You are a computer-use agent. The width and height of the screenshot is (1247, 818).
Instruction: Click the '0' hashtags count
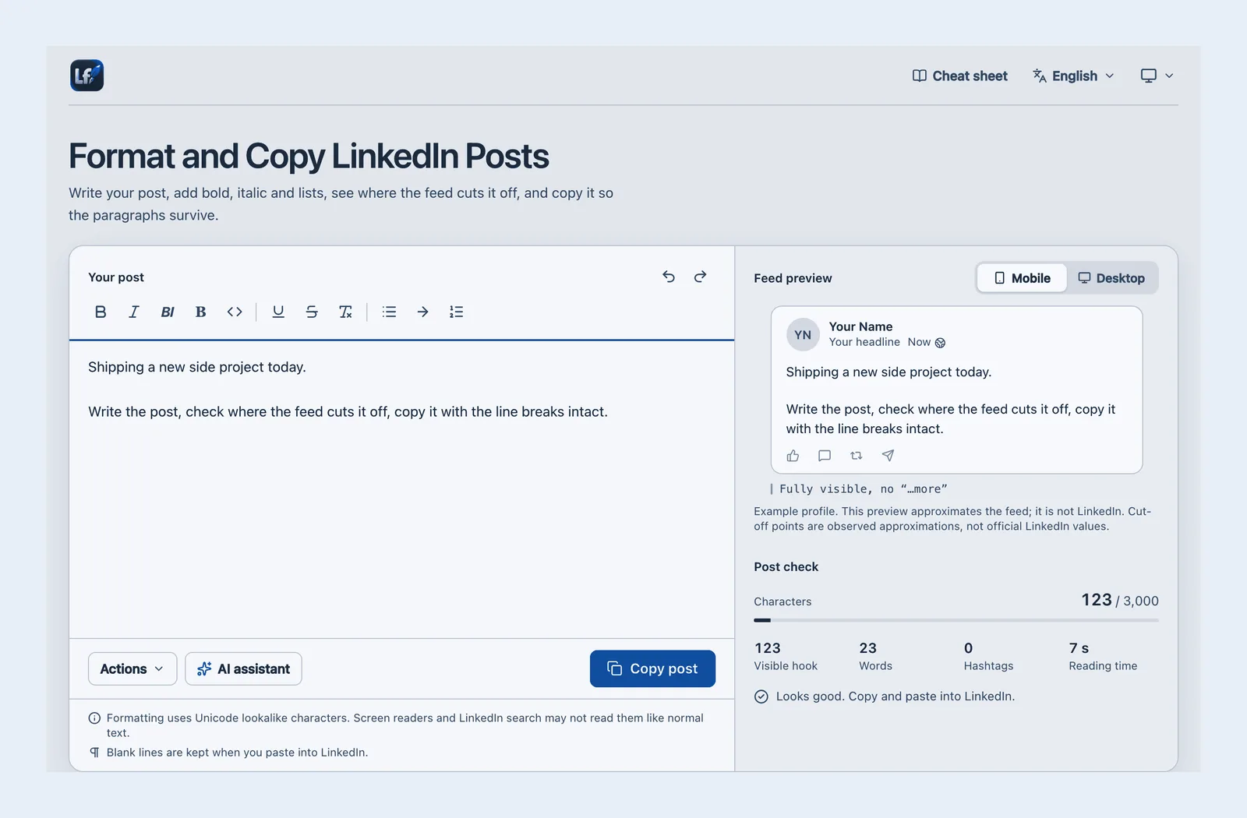tap(968, 648)
